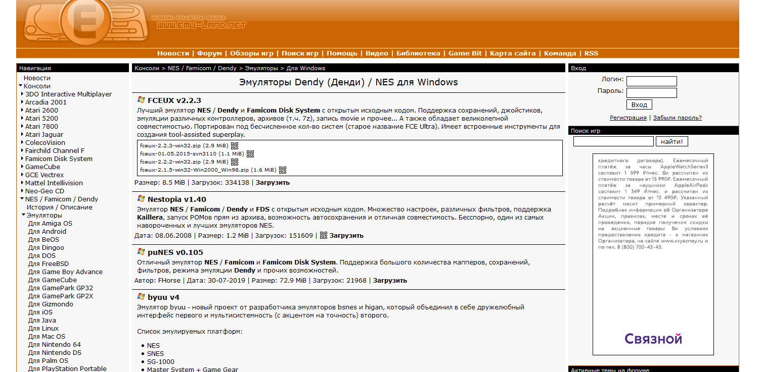Screen dimensions: 762x372
Task: Click Эмуляторы in the breadcrumb
Action: (x=261, y=68)
